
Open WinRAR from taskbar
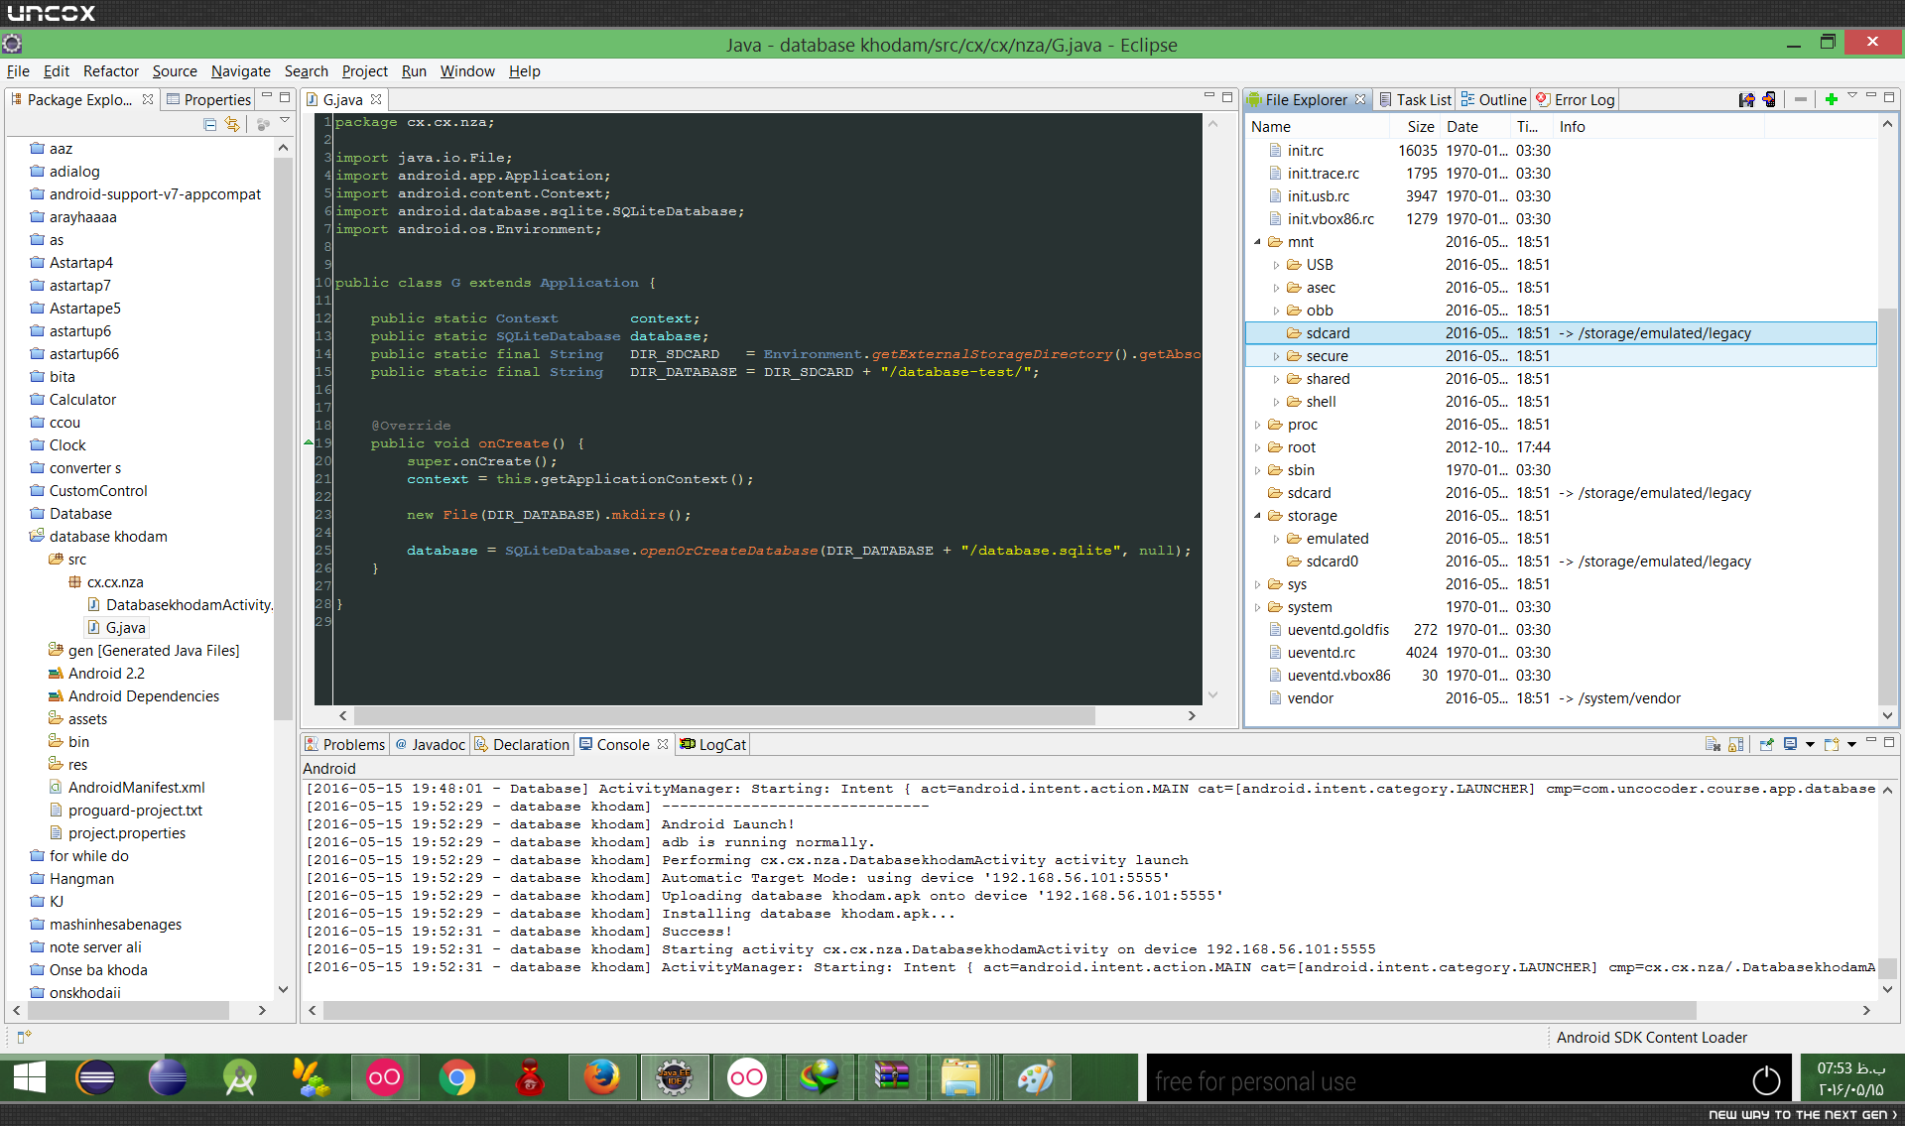(891, 1077)
